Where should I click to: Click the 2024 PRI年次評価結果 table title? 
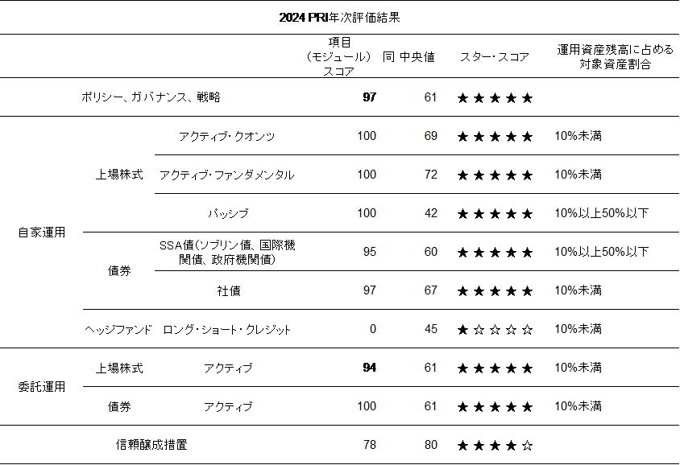[339, 17]
